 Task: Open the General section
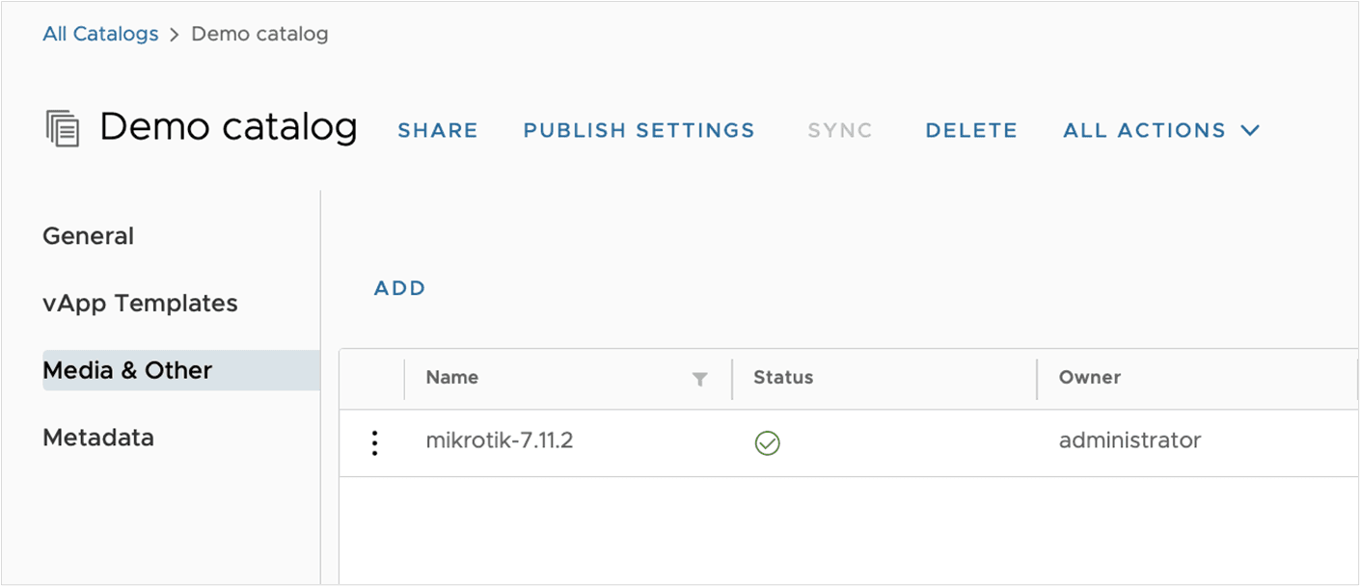[88, 236]
